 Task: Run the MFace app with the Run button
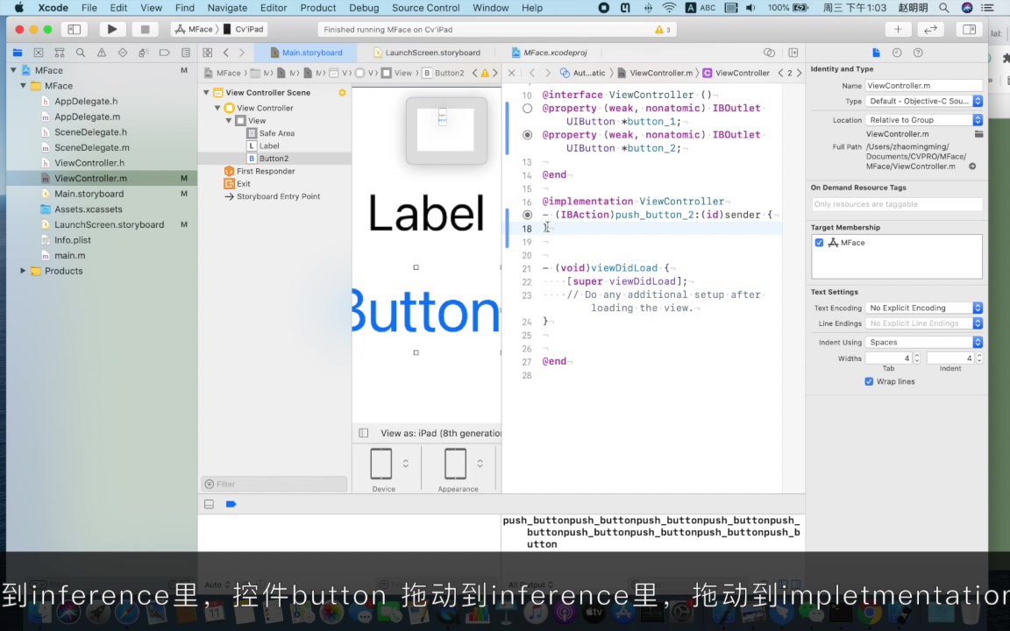click(111, 29)
